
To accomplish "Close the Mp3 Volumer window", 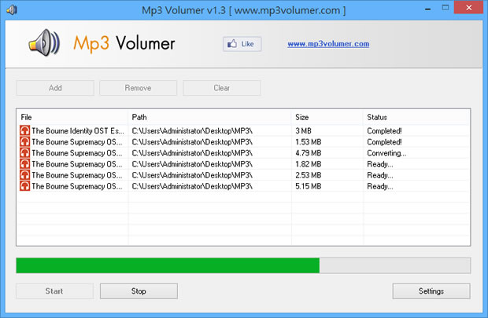I will (469, 9).
